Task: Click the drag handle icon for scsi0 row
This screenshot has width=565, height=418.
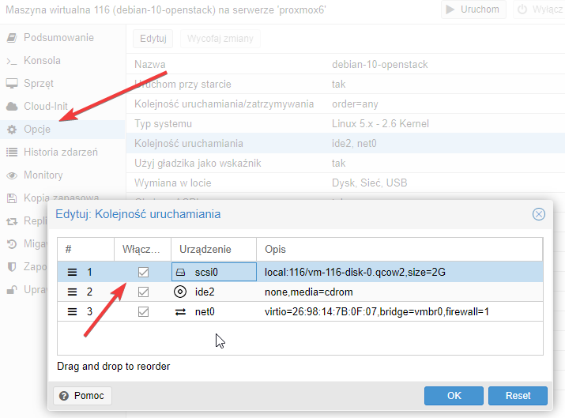Action: coord(72,273)
